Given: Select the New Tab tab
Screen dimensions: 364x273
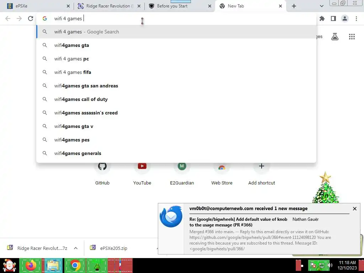Looking at the screenshot, I should pyautogui.click(x=251, y=6).
